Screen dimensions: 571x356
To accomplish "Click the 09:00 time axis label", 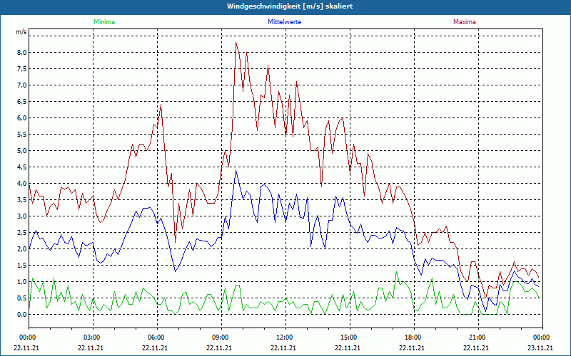I will pos(221,337).
